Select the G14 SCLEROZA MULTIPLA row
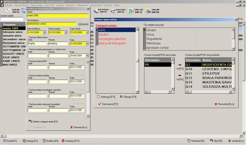 coord(208,86)
